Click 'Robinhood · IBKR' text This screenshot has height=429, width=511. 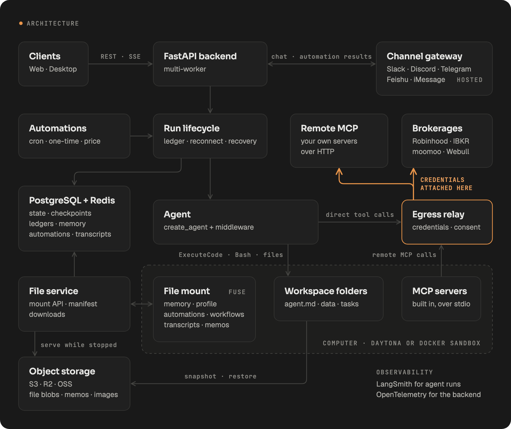[441, 141]
